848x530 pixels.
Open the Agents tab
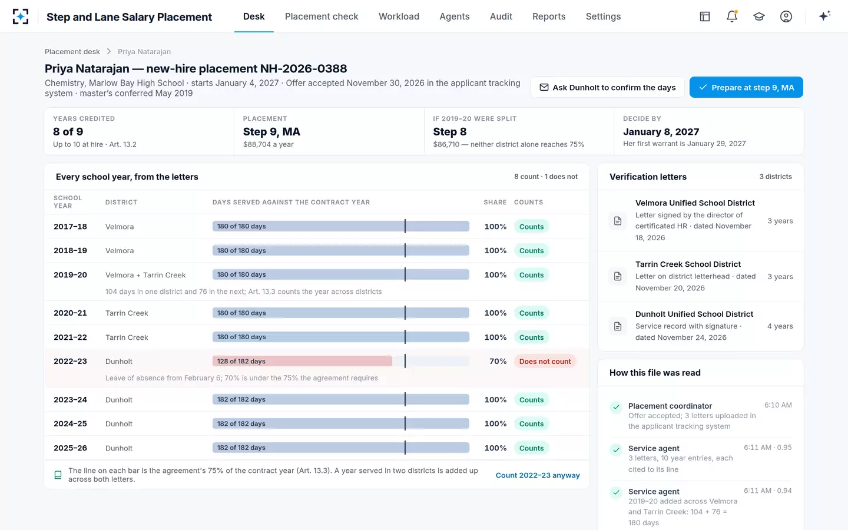pos(455,16)
